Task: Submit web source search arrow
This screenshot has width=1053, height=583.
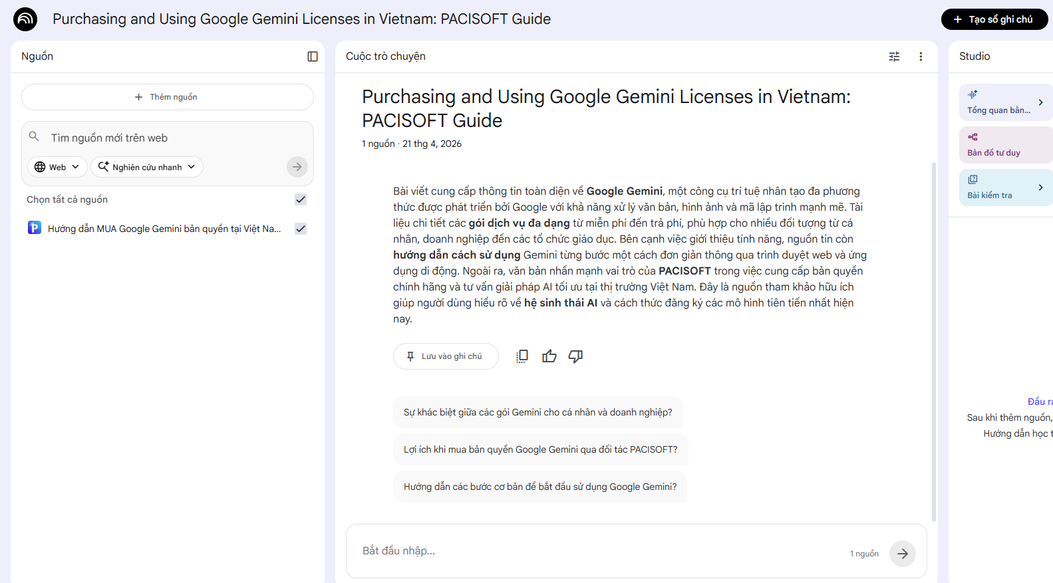Action: pos(297,167)
